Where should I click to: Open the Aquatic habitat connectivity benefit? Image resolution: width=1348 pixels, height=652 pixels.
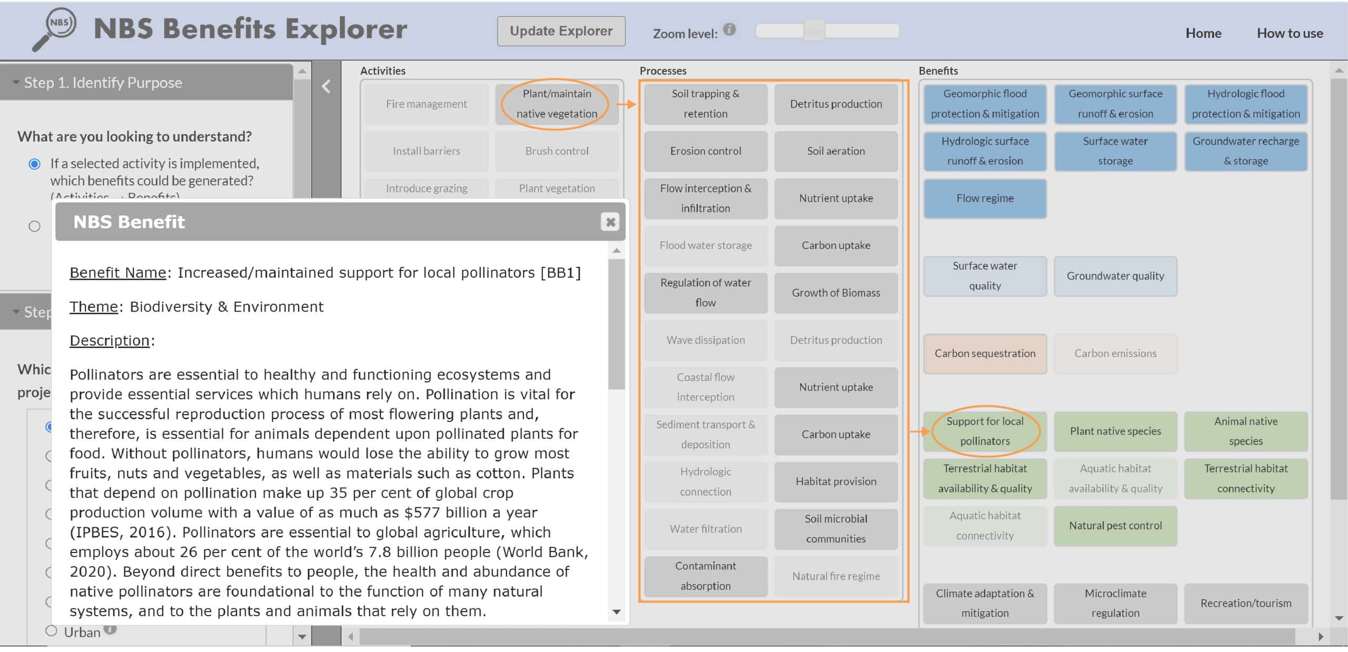click(x=985, y=526)
